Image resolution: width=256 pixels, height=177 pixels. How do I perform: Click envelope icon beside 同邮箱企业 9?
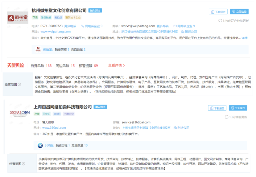(175, 26)
